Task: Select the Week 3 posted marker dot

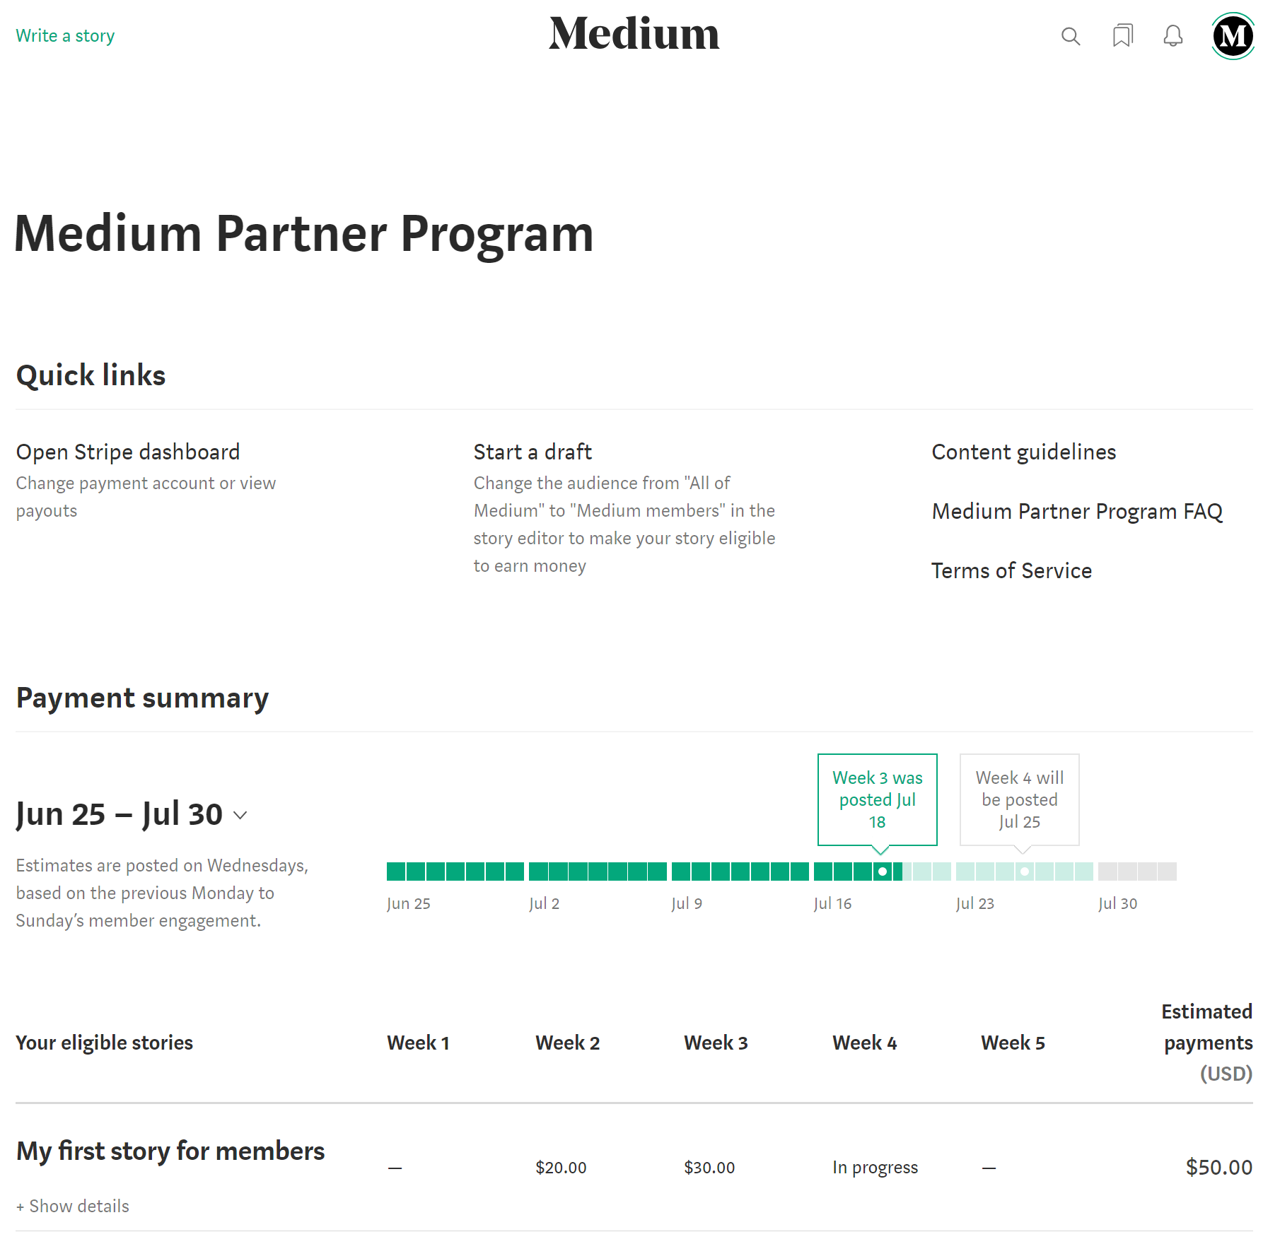Action: click(882, 872)
